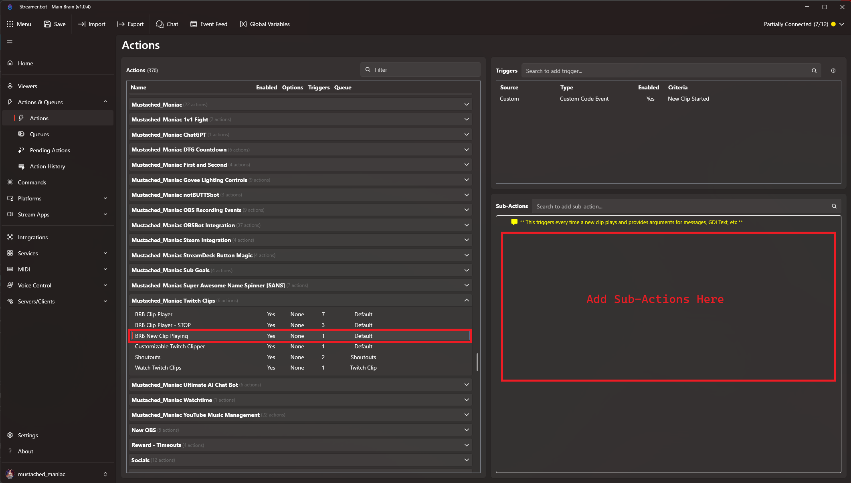This screenshot has height=483, width=851.
Task: Collapse the Mustached_Maniac Twitch Clips group
Action: pyautogui.click(x=467, y=301)
